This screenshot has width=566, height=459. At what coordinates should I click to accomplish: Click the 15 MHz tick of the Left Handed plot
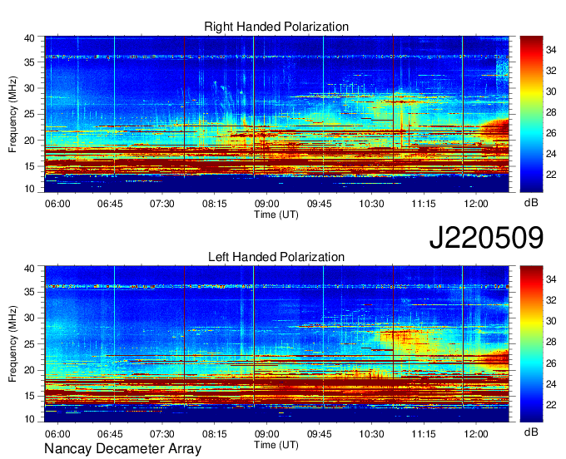point(29,396)
